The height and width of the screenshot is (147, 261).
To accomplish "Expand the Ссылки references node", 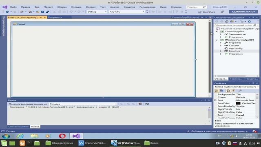I will [x=221, y=45].
